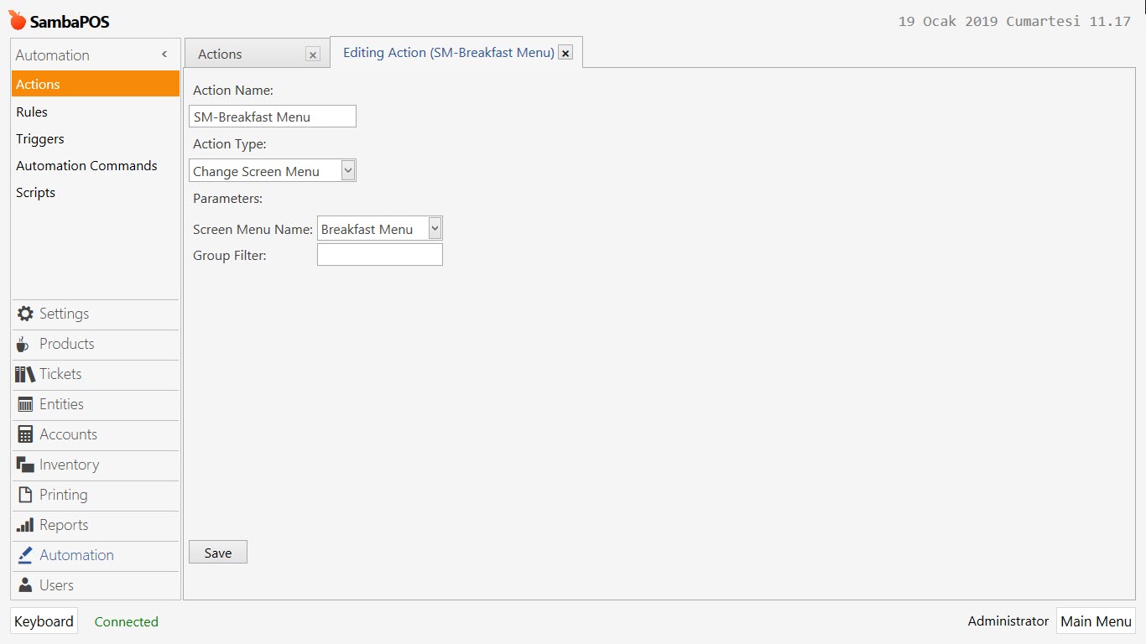
Task: Select the Inventory section icon
Action: pos(23,465)
